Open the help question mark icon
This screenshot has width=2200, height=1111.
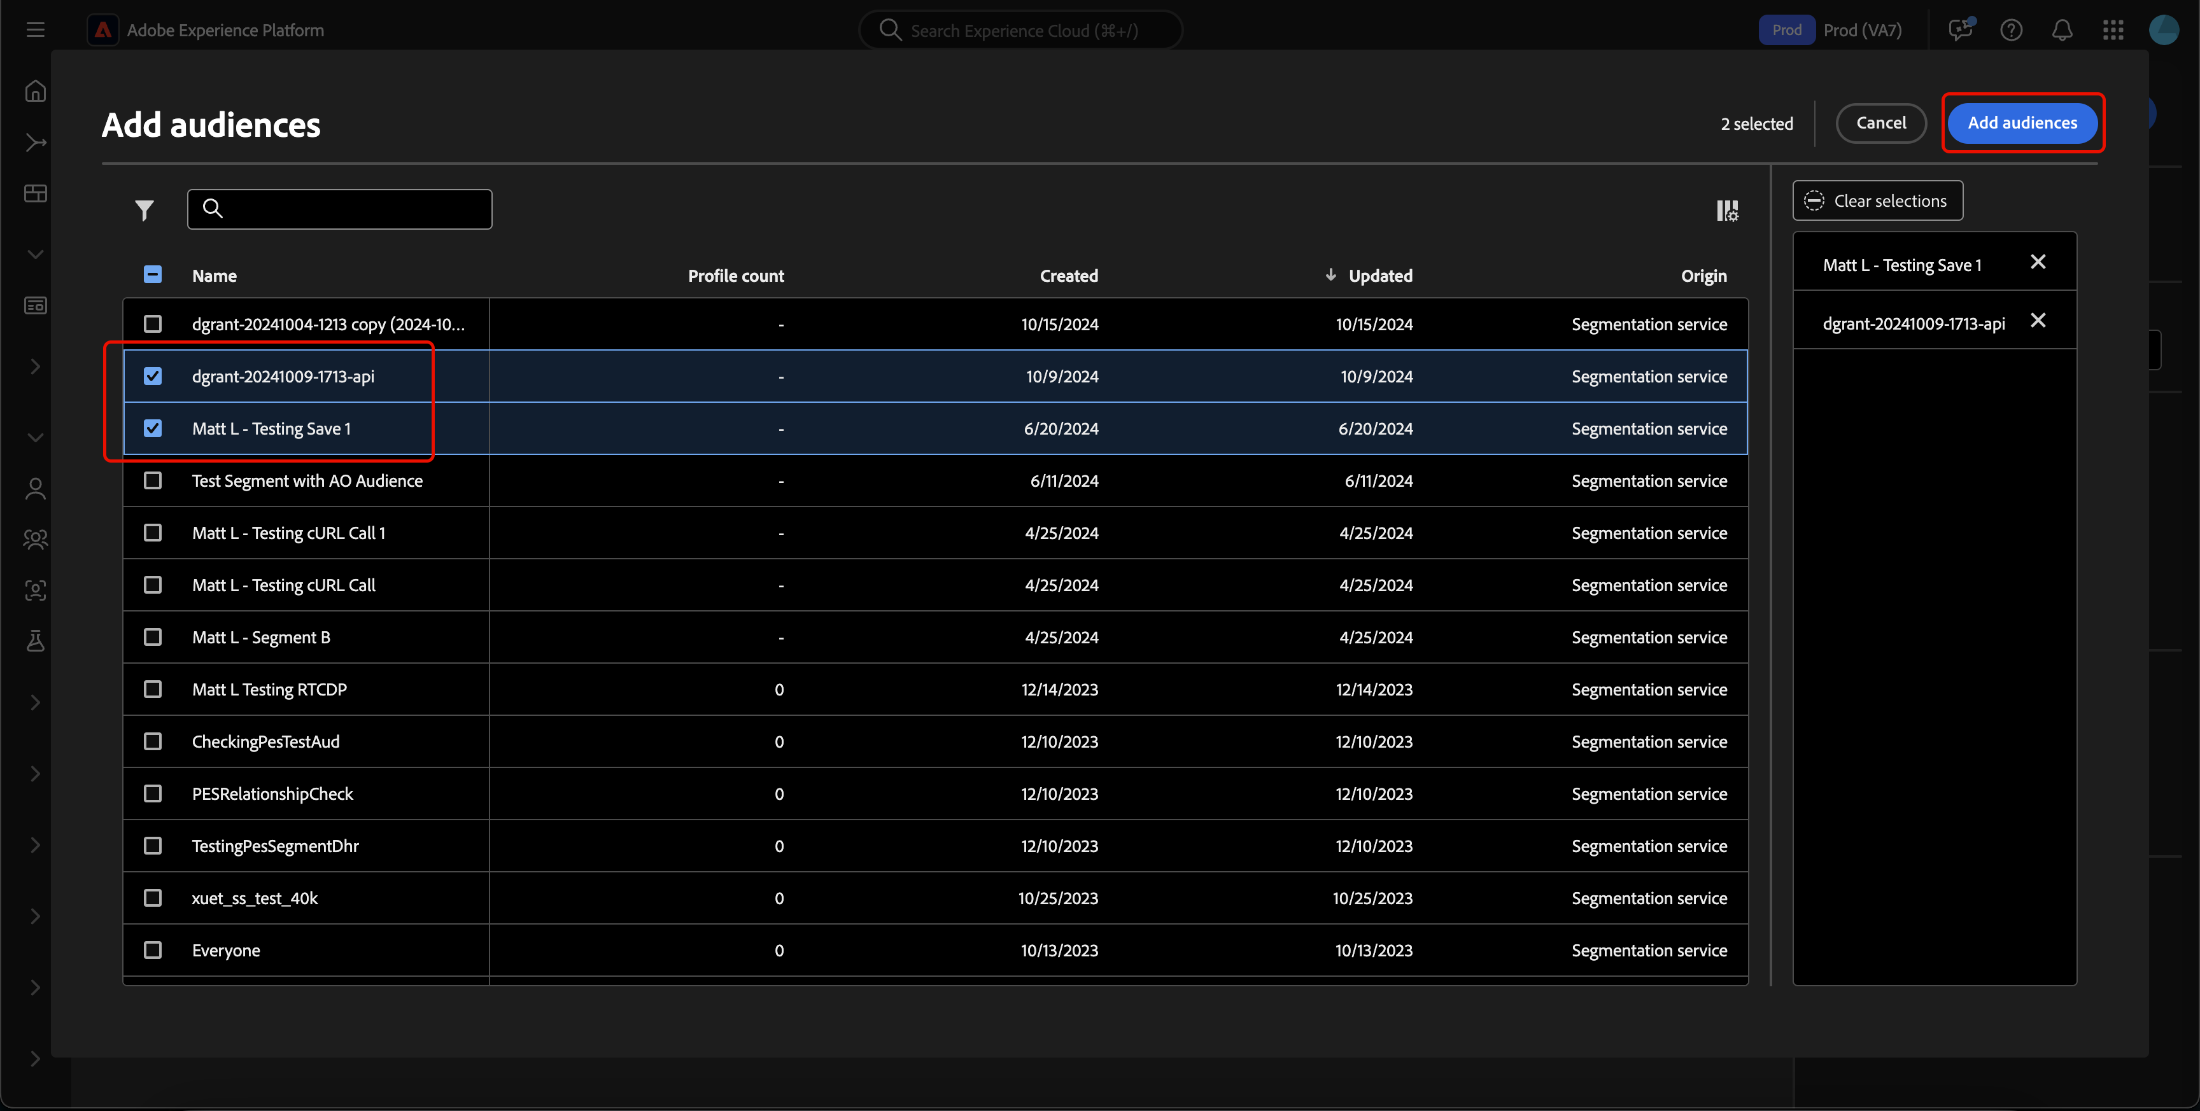2010,31
